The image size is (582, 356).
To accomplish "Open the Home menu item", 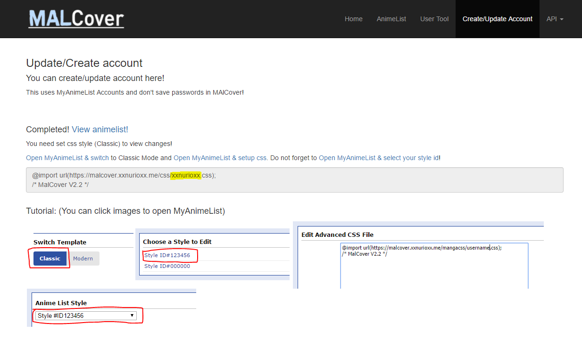I will coord(353,19).
